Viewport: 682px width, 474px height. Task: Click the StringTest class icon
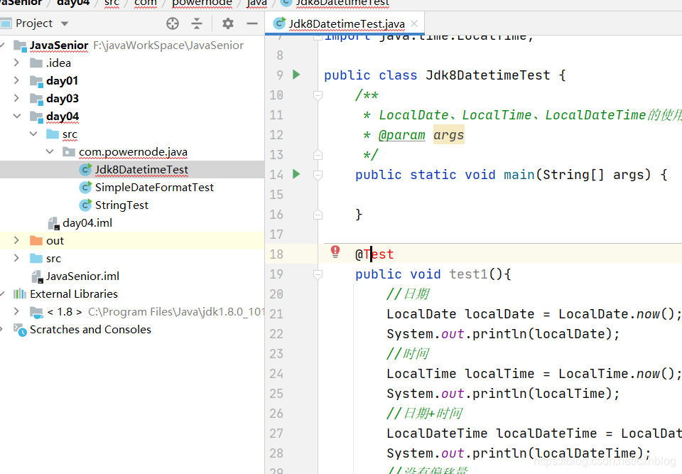click(85, 205)
